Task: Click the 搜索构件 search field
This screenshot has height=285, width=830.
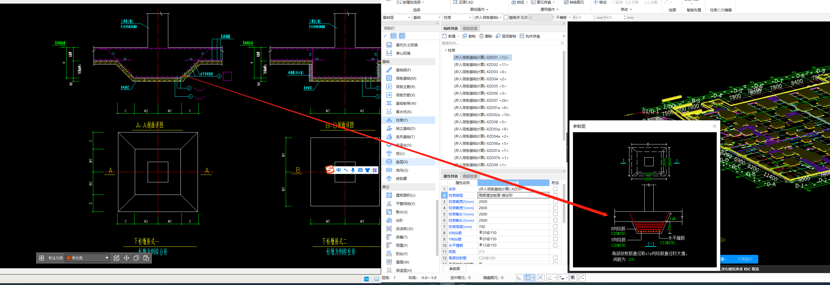Action: [x=501, y=43]
